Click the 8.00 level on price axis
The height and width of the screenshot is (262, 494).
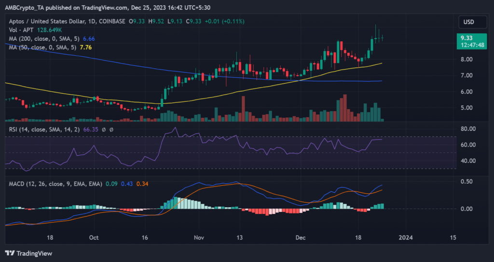click(x=469, y=60)
